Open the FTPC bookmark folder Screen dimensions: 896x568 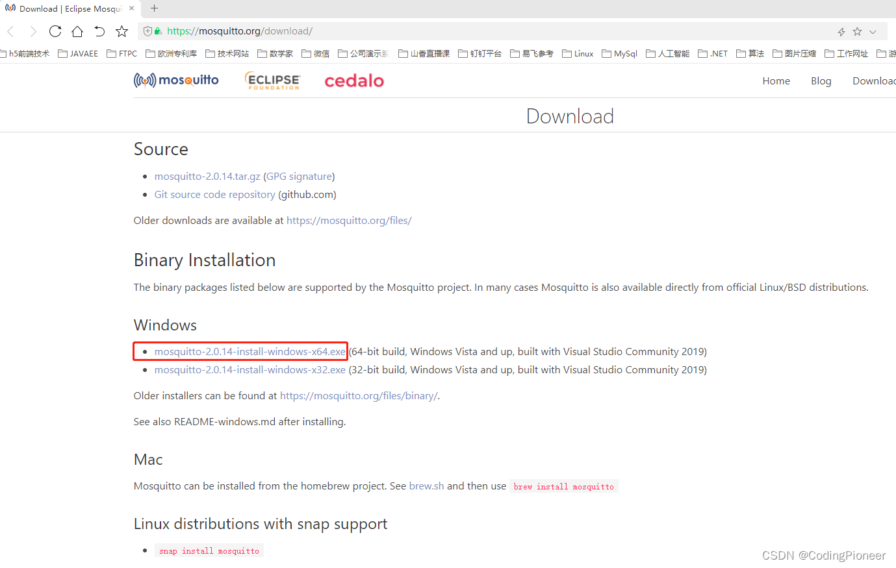coord(122,54)
